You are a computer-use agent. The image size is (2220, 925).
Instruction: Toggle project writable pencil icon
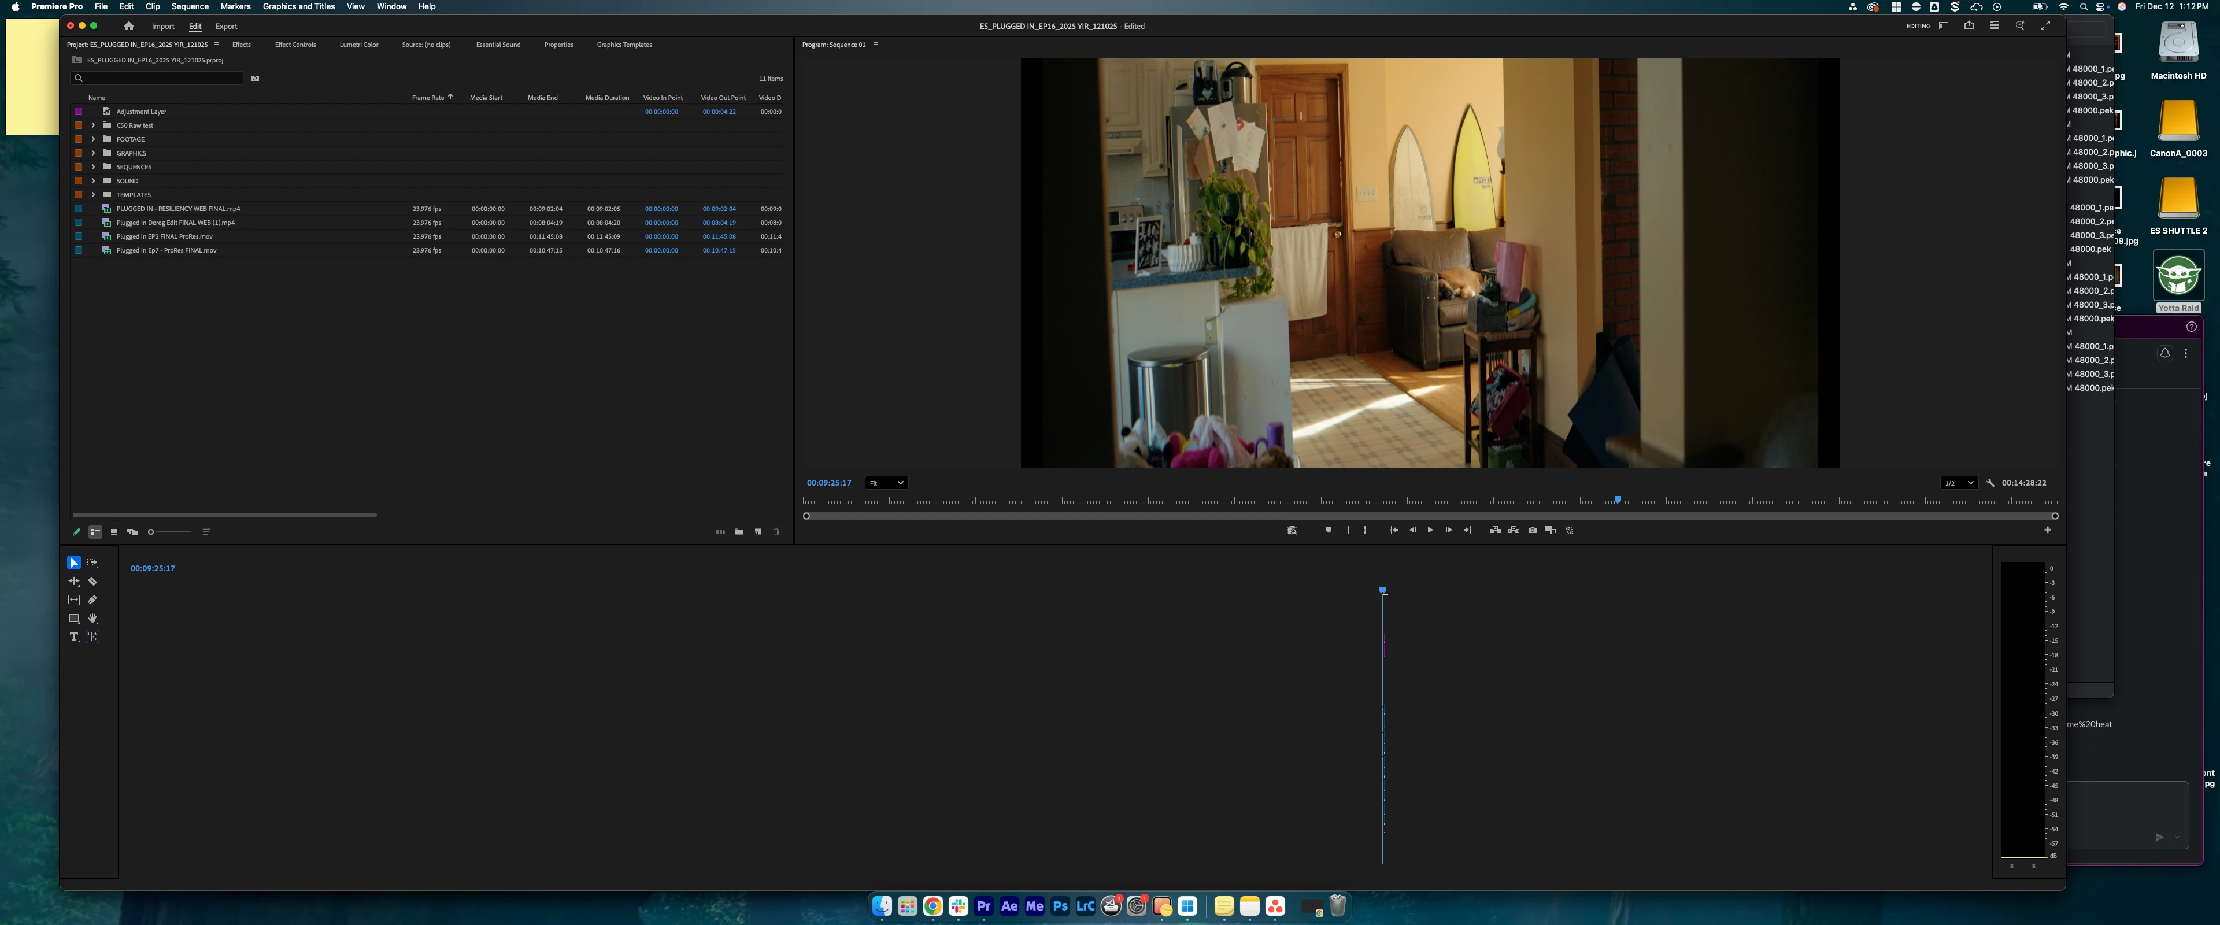click(x=77, y=532)
